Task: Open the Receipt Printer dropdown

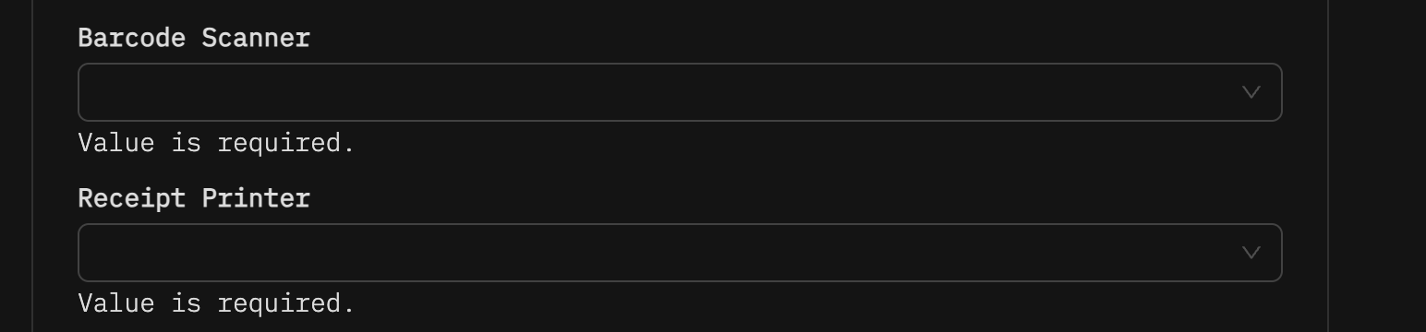Action: 680,253
